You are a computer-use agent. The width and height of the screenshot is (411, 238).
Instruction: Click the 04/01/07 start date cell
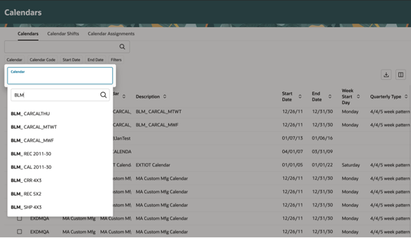pos(292,152)
